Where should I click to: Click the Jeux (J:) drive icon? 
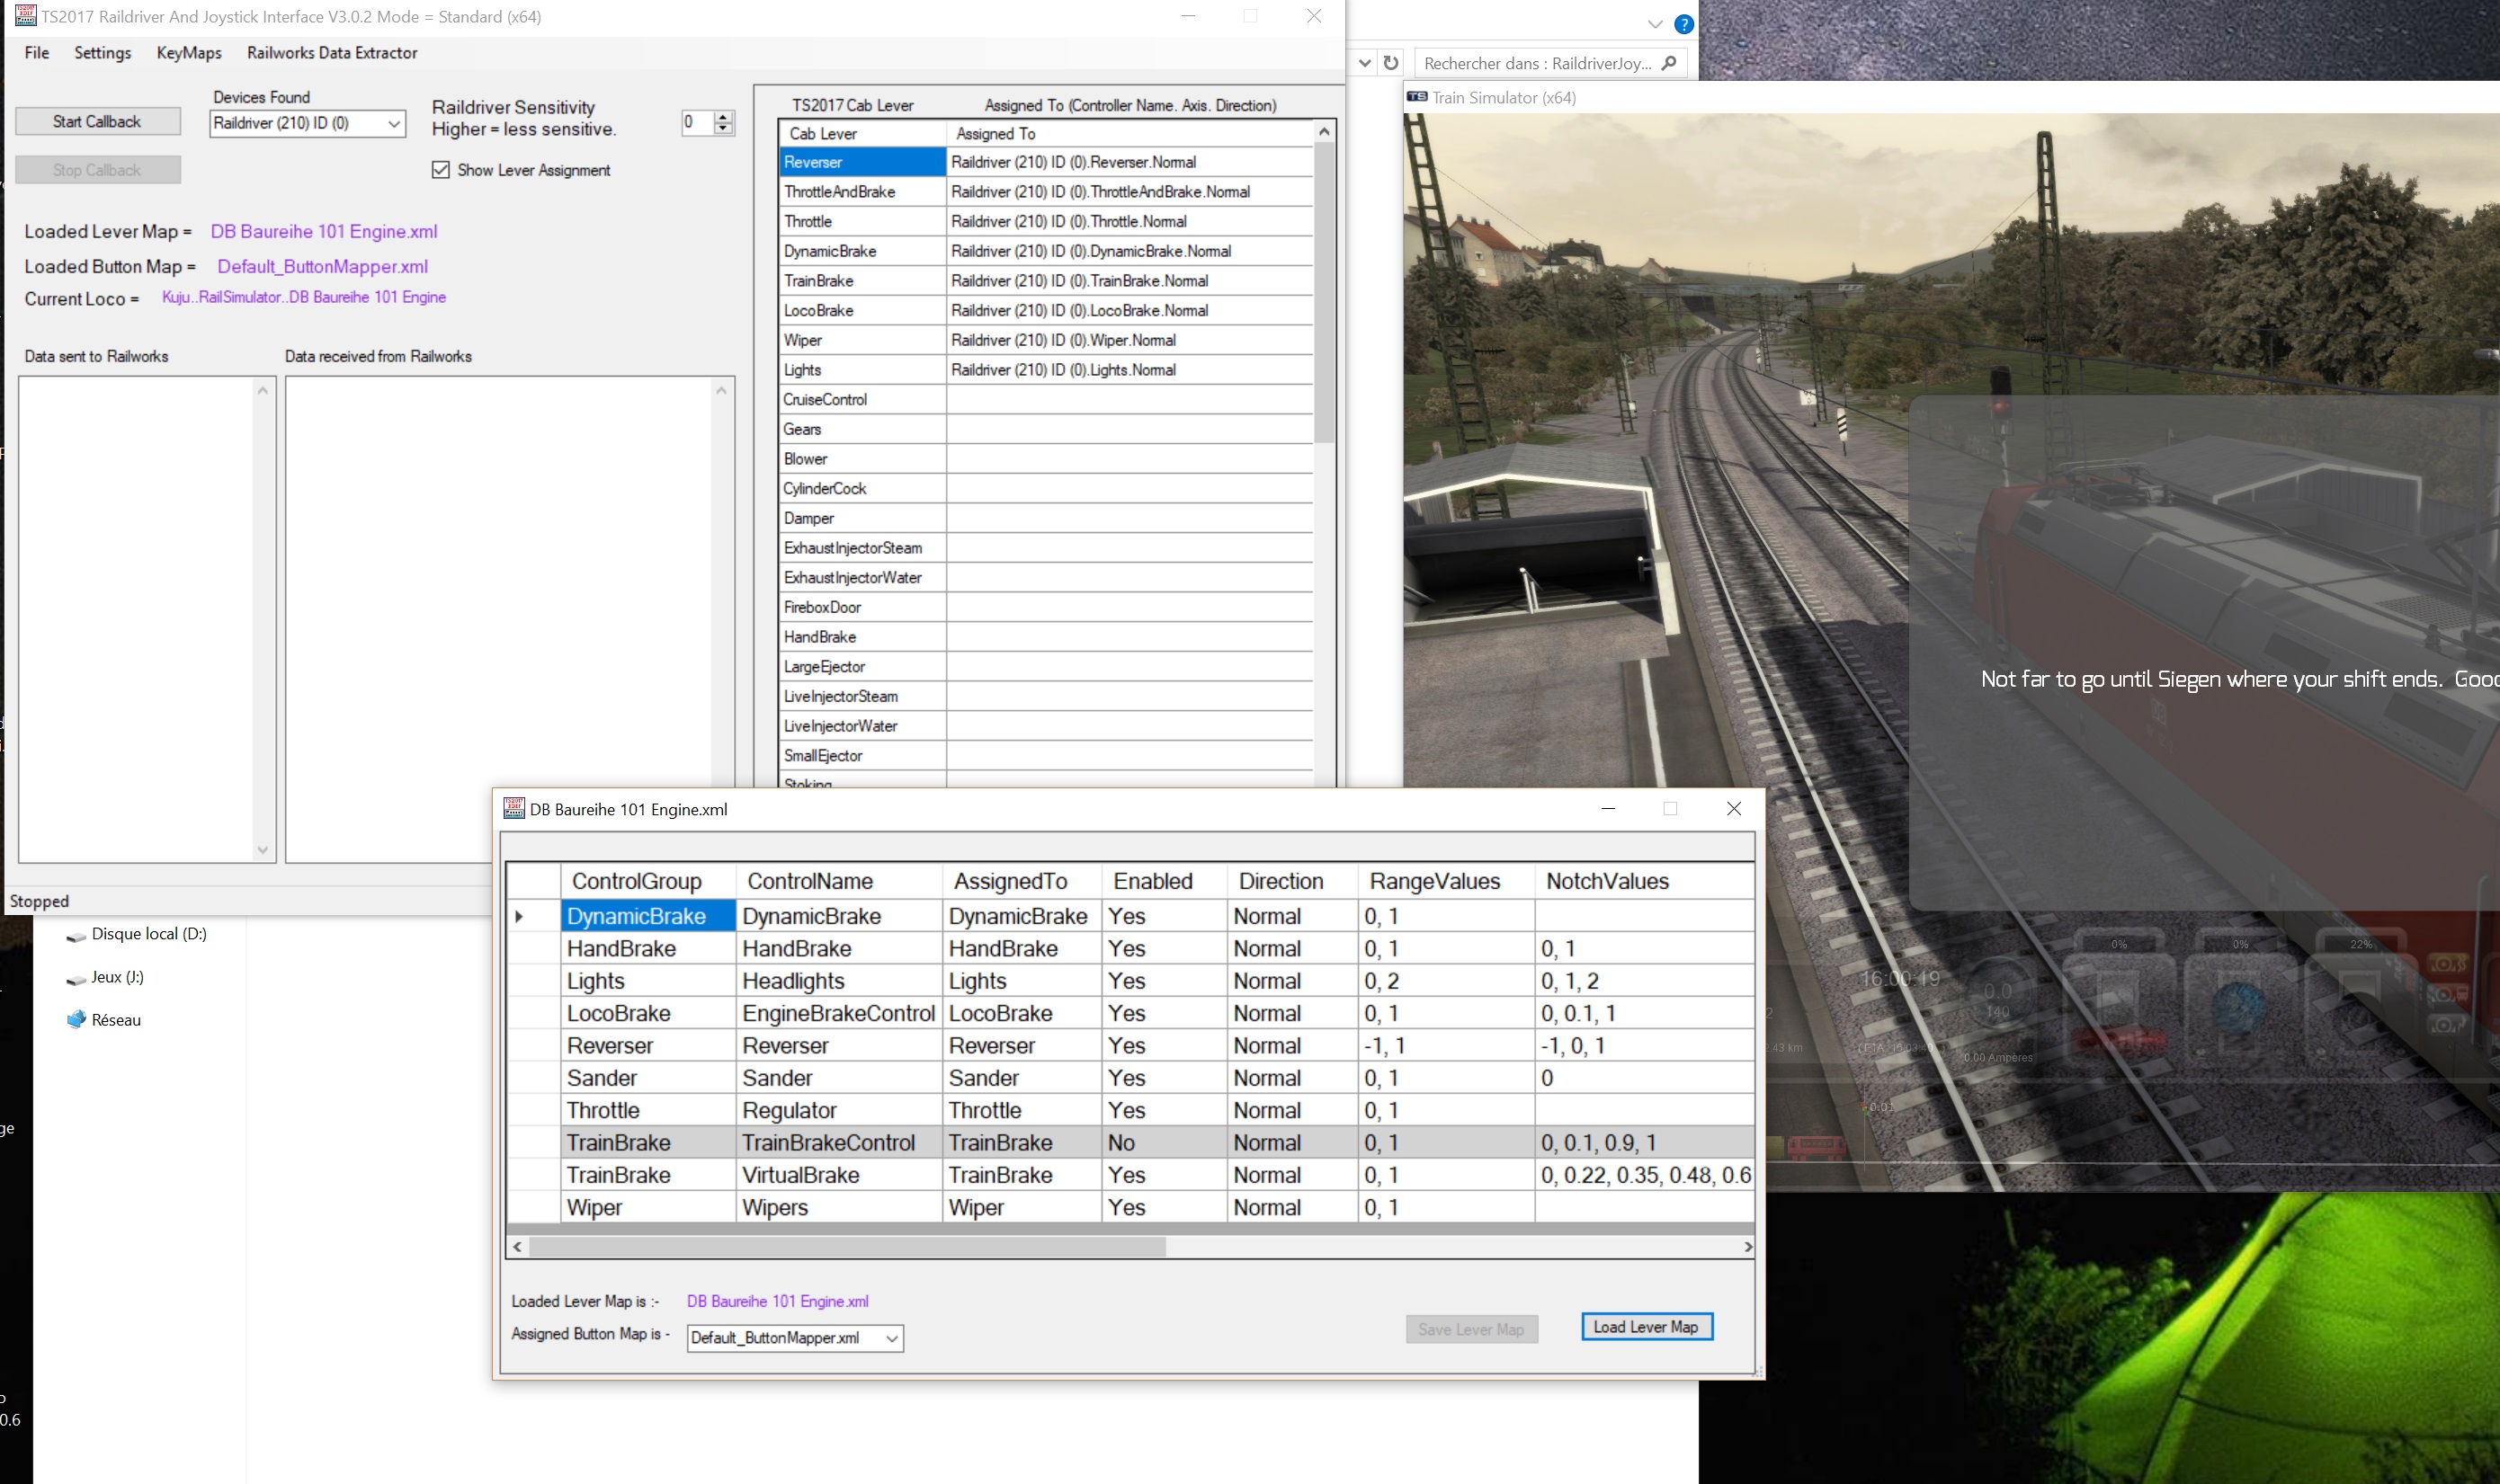76,978
